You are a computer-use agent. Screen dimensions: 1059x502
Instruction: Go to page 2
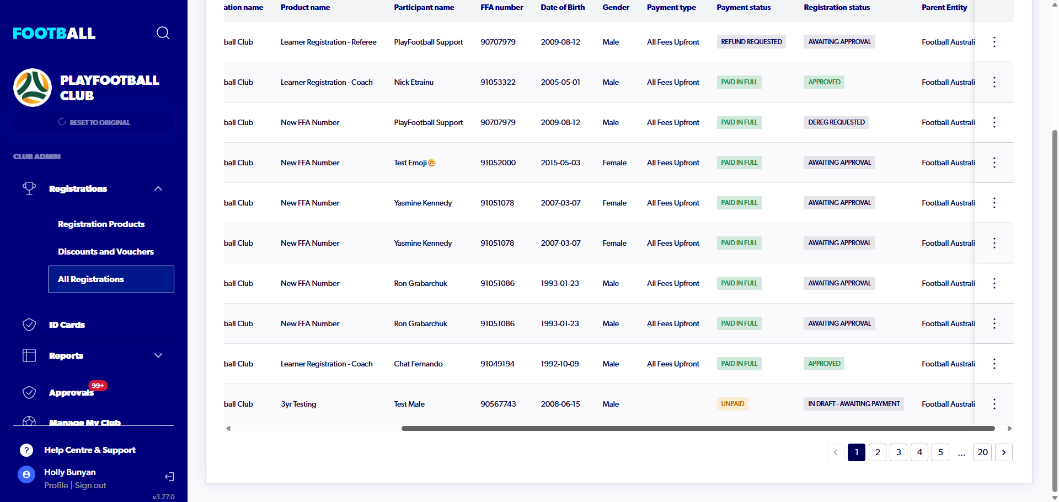tap(878, 452)
